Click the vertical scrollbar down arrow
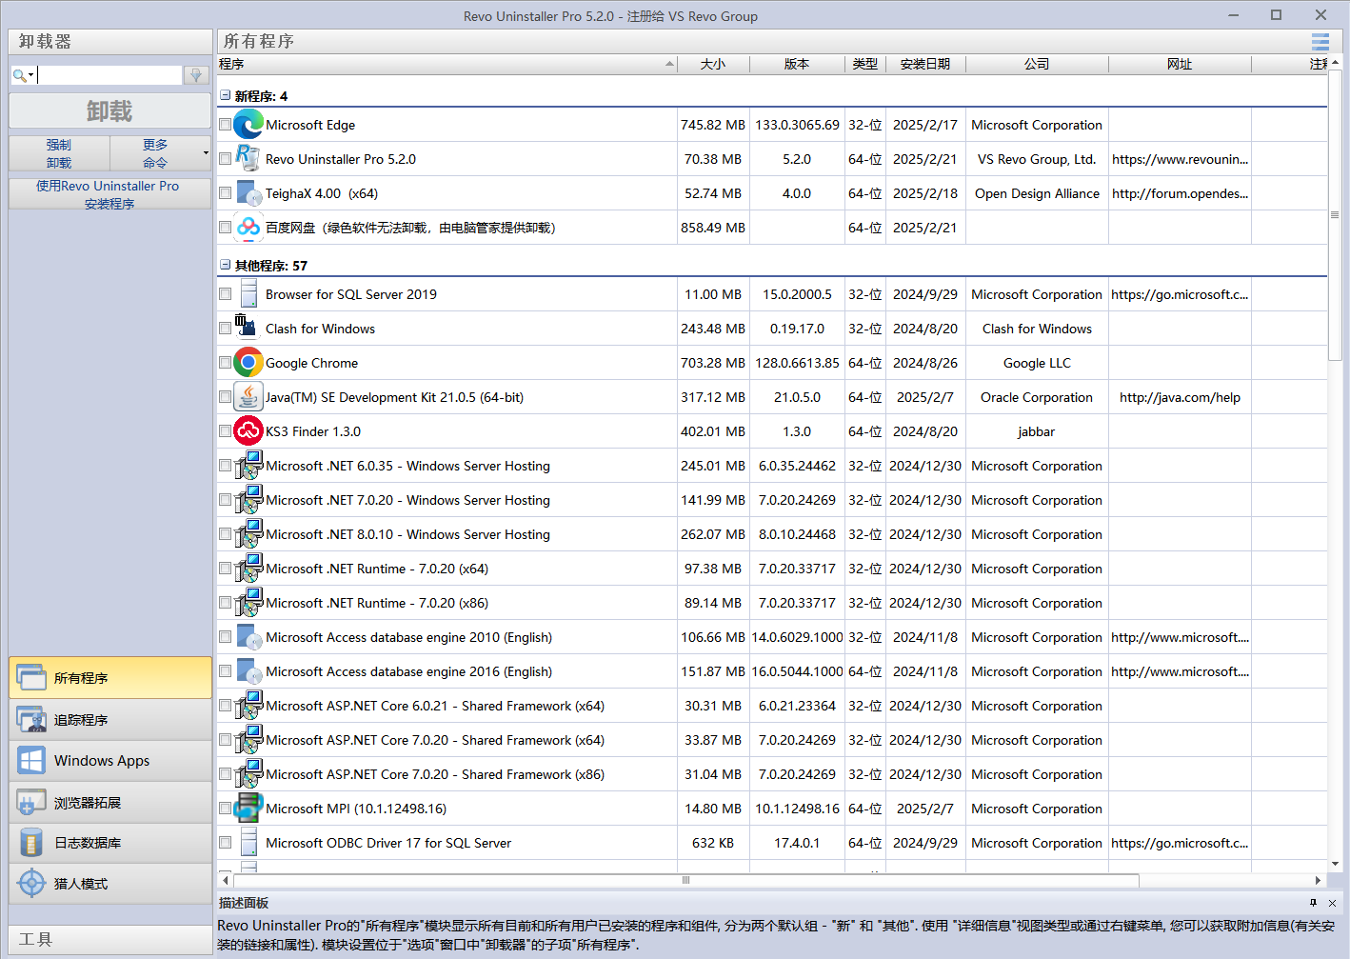 1335,864
